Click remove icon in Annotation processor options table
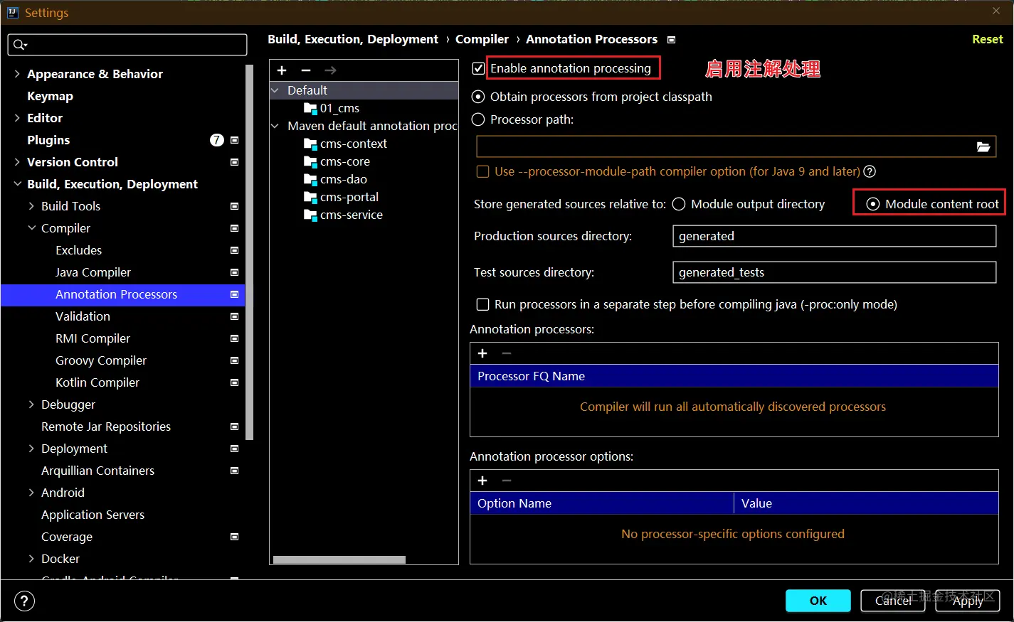The image size is (1014, 622). tap(507, 481)
